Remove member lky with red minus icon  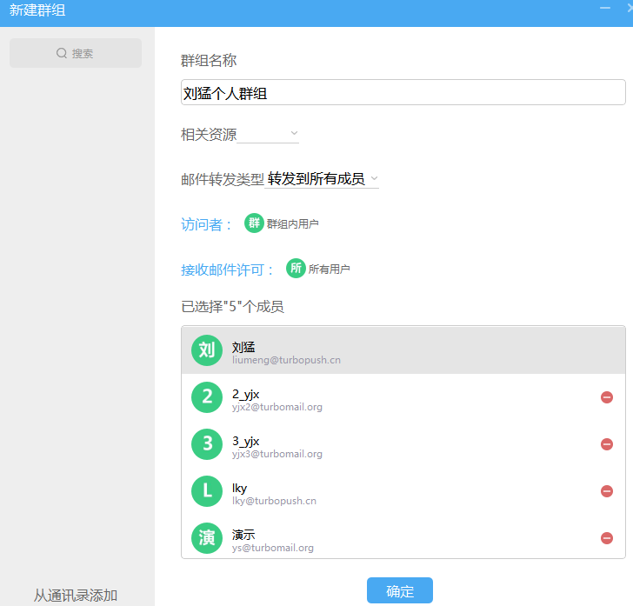click(x=607, y=491)
